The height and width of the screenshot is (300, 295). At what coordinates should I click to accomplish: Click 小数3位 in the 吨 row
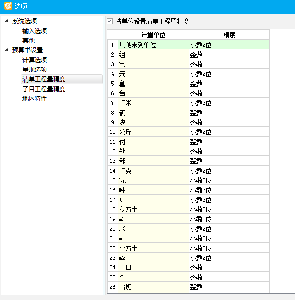pos(201,190)
